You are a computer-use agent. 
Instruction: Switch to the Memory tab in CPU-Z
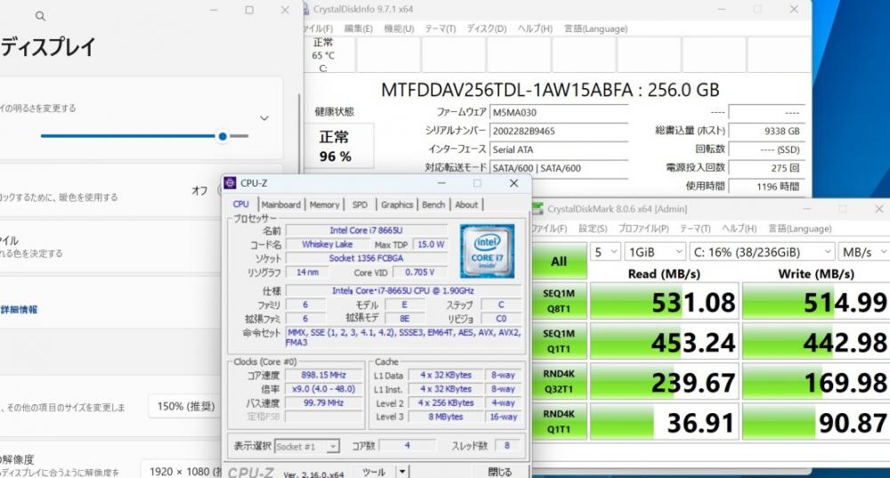pos(324,204)
